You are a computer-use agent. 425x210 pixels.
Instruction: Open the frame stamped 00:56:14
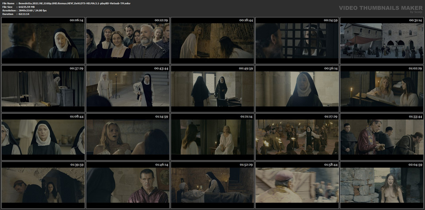[297, 89]
